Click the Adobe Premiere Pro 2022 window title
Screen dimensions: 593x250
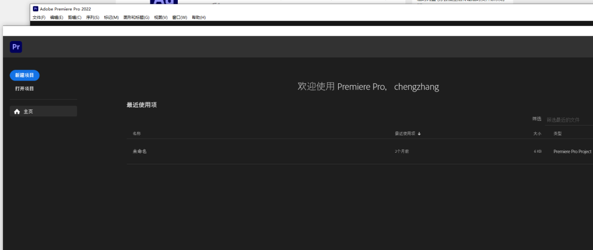click(x=66, y=9)
